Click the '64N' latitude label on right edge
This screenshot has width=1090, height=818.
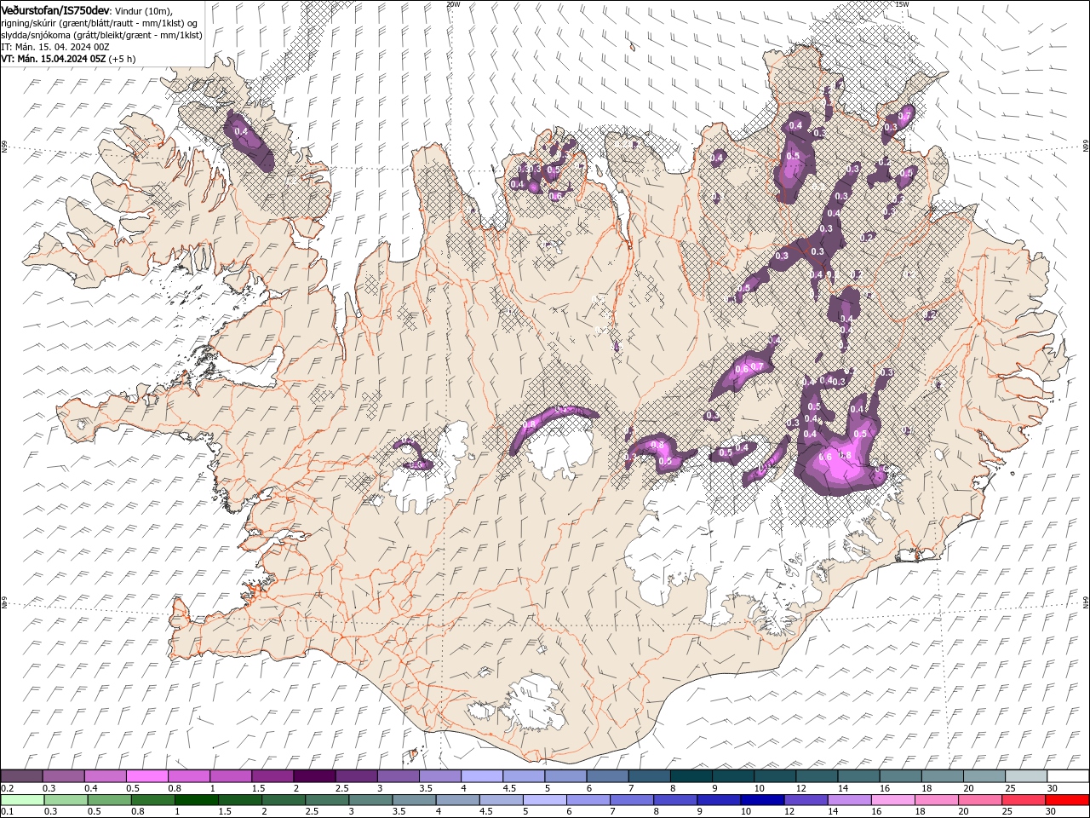pos(1086,602)
